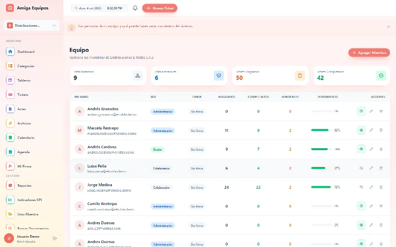The width and height of the screenshot is (396, 247).
Task: Open the notifications bell
Action: (135, 8)
